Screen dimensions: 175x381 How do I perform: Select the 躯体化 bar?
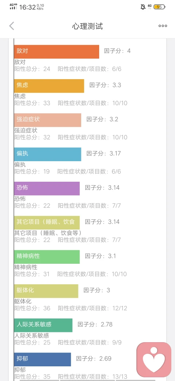tap(46, 291)
